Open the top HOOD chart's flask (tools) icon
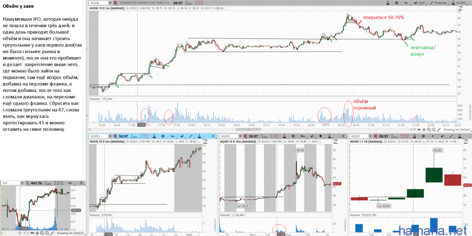Image resolution: width=472 pixels, height=236 pixels. [x=388, y=3]
